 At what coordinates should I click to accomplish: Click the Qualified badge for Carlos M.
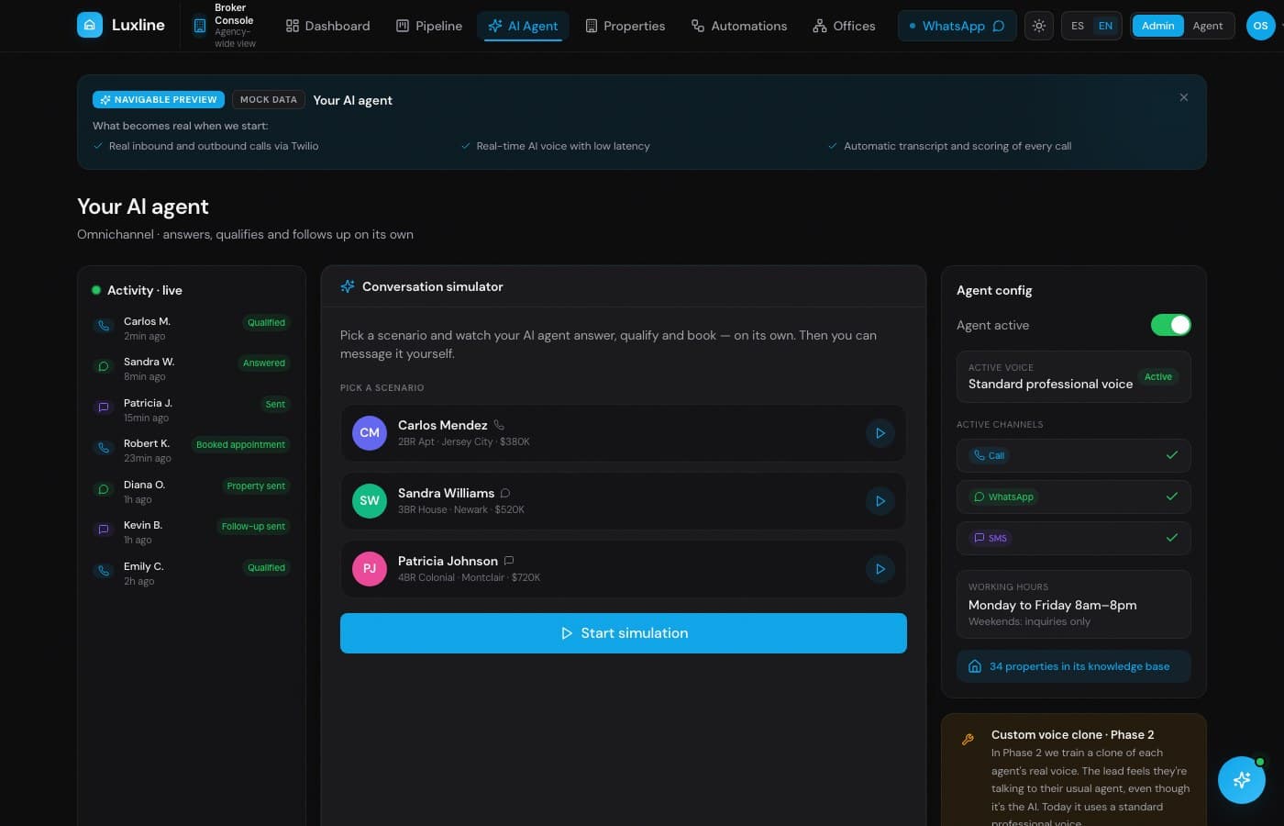[266, 322]
